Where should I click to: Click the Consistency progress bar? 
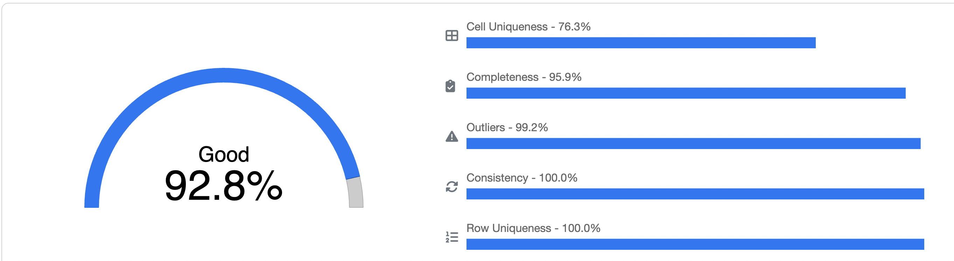coord(695,194)
